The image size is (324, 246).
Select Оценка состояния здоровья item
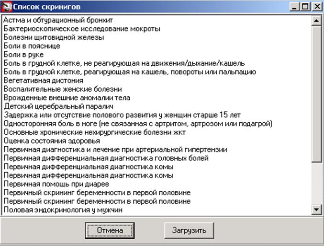point(52,141)
